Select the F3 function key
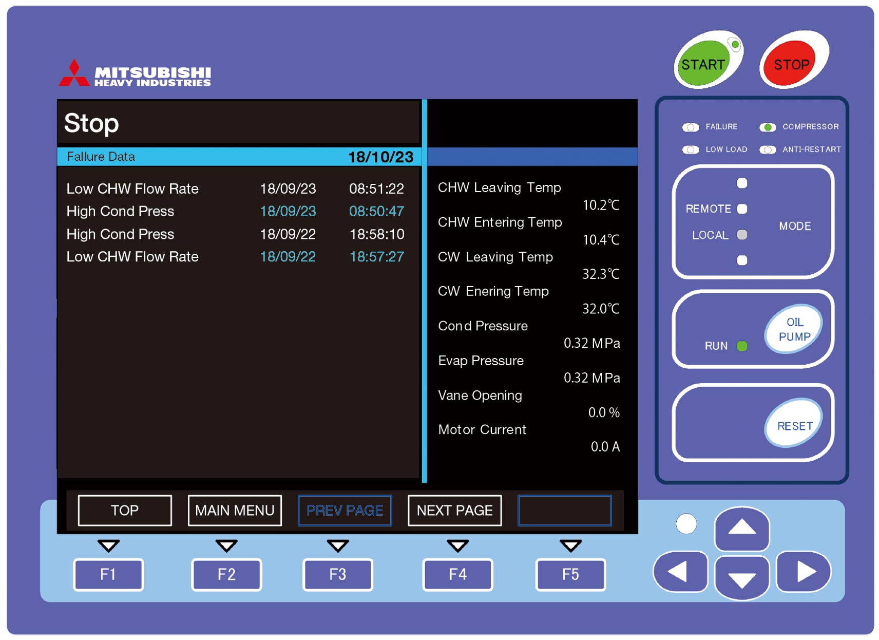This screenshot has width=879, height=640. point(338,574)
